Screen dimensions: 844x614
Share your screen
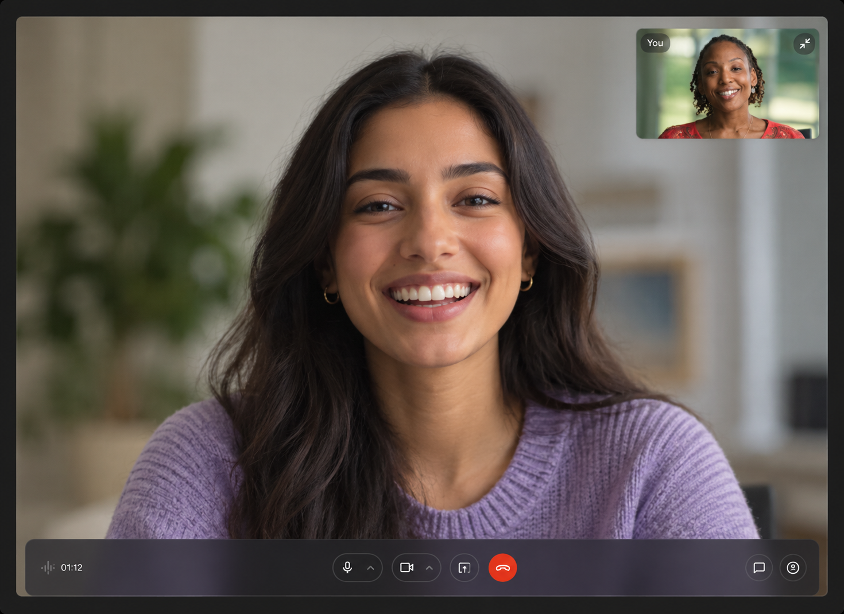(464, 568)
